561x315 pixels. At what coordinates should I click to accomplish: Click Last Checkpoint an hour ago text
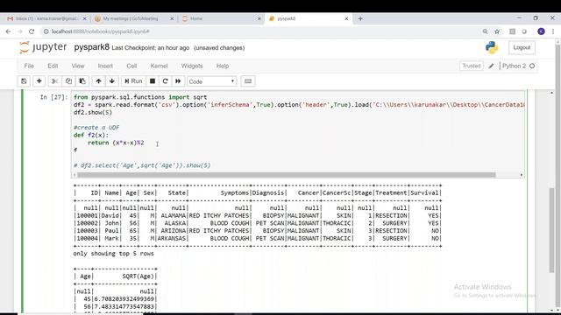[x=150, y=48]
